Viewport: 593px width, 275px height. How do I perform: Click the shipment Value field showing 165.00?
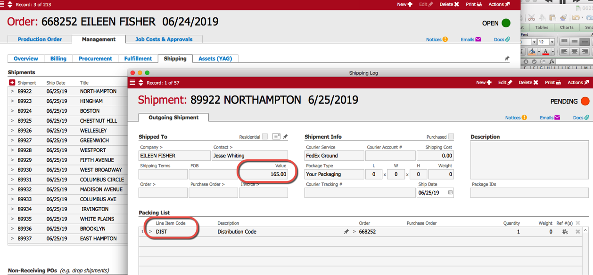[264, 174]
